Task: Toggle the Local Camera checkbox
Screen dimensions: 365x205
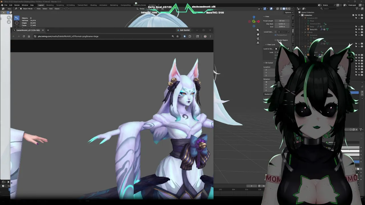Action: 275,32
